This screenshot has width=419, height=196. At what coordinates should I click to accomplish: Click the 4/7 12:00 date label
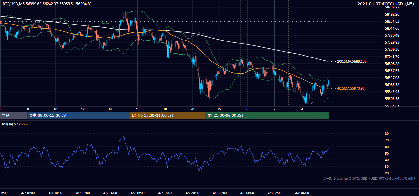pyautogui.click(x=82, y=193)
